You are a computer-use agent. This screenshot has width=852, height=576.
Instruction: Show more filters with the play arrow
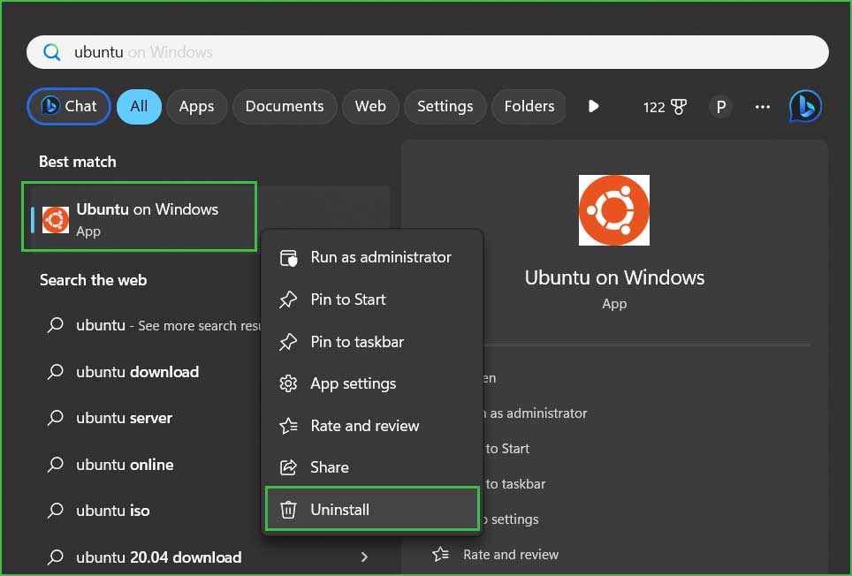(593, 106)
